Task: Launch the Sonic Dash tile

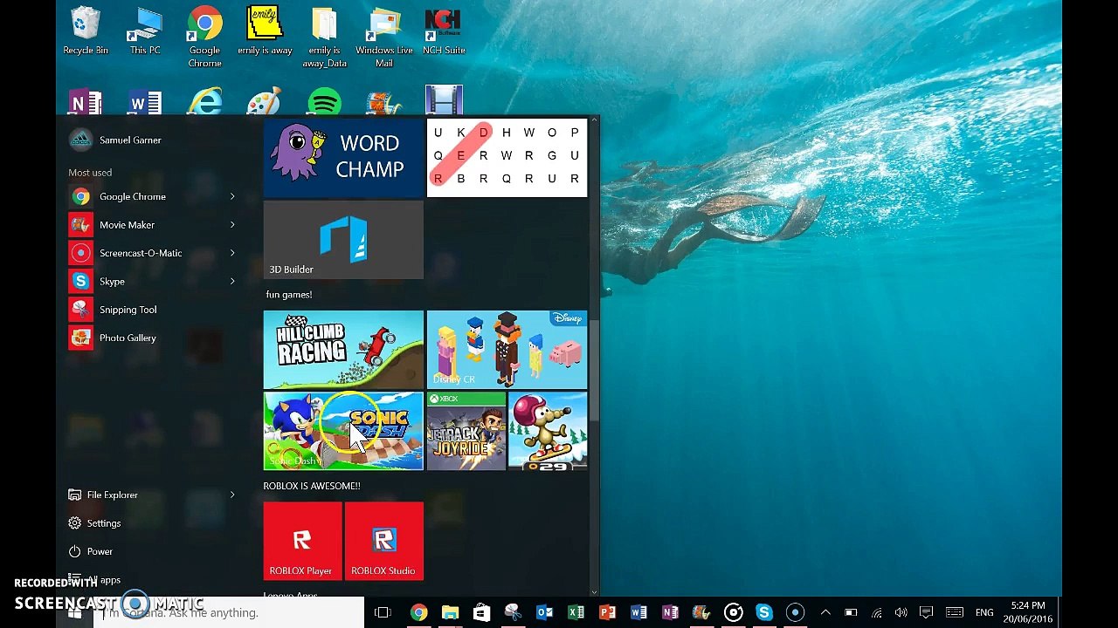Action: (x=343, y=431)
